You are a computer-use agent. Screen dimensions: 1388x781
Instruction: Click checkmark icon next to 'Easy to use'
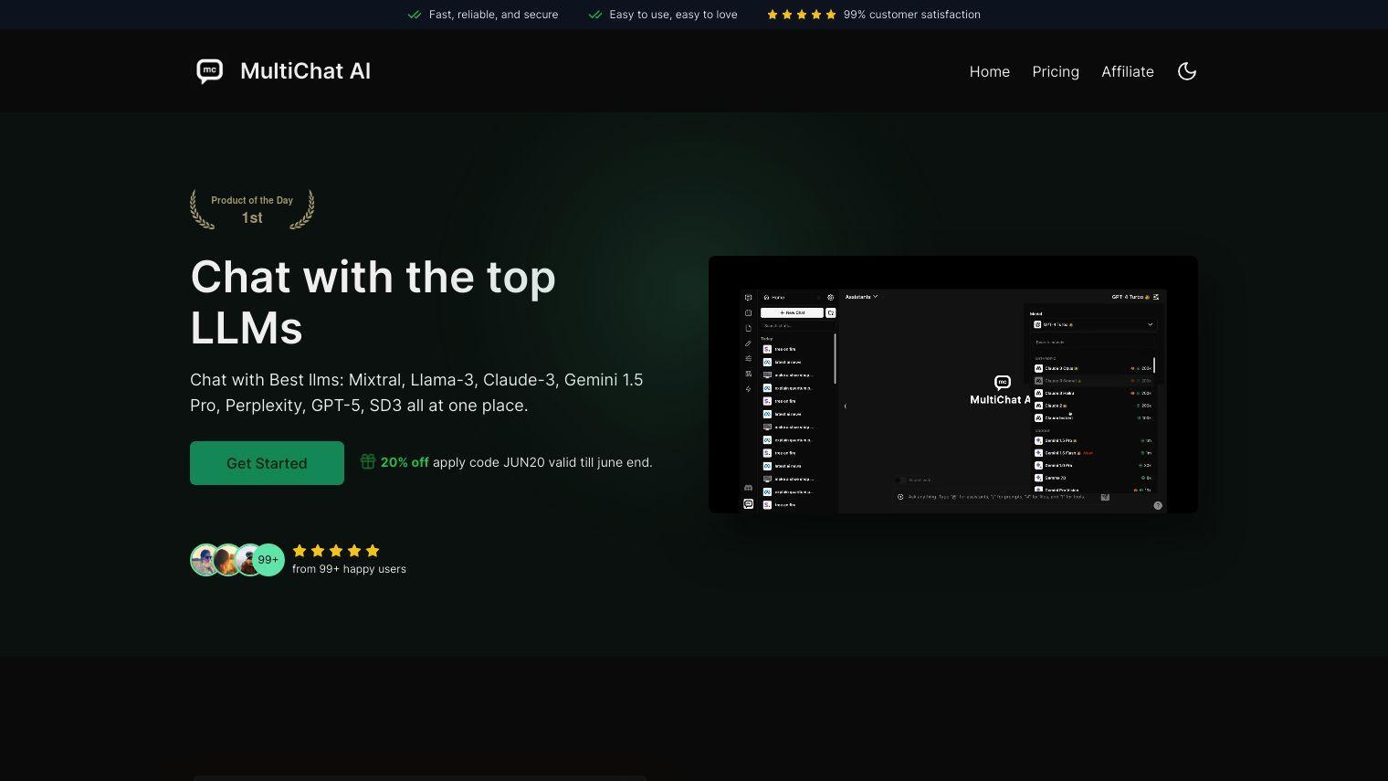(x=595, y=15)
